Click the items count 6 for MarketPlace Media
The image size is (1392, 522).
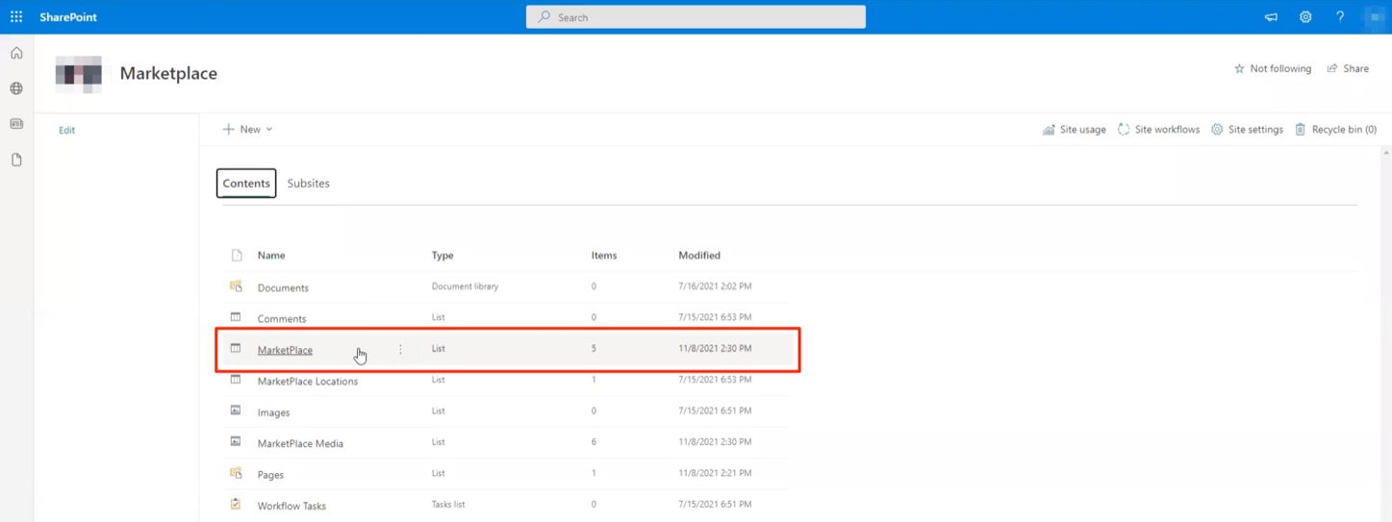click(x=594, y=442)
